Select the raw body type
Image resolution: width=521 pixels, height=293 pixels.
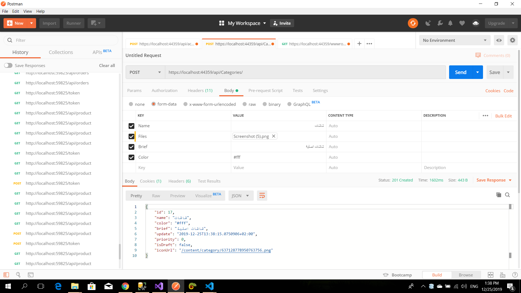coord(245,104)
